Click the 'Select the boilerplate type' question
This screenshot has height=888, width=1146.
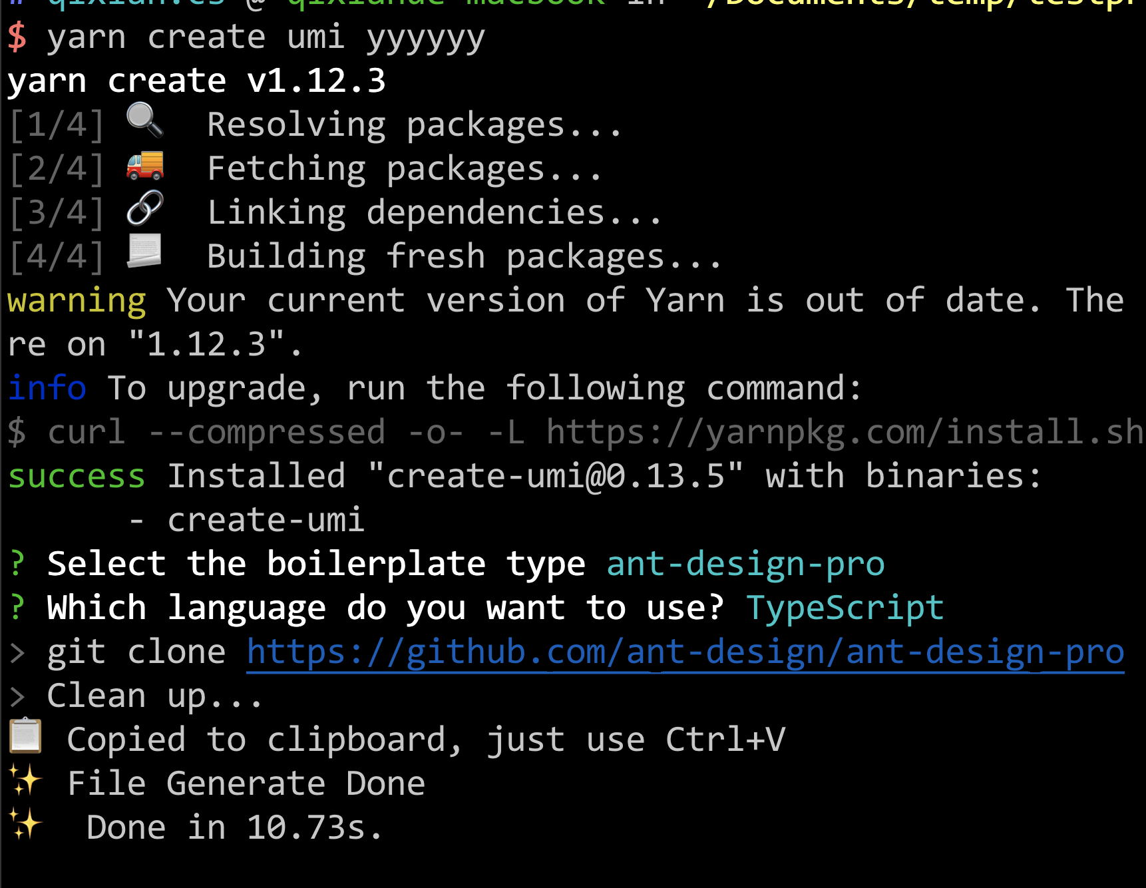coord(316,564)
